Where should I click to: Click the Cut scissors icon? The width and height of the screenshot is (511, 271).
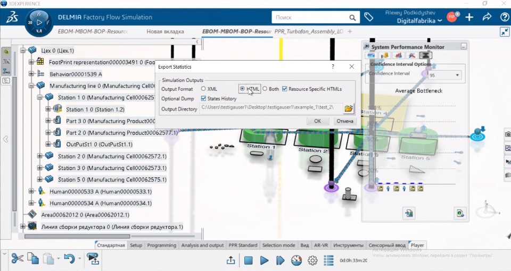click(17, 259)
